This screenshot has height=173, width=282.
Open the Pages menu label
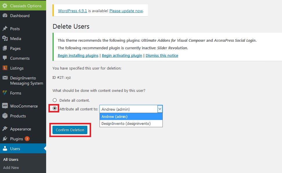(15, 48)
